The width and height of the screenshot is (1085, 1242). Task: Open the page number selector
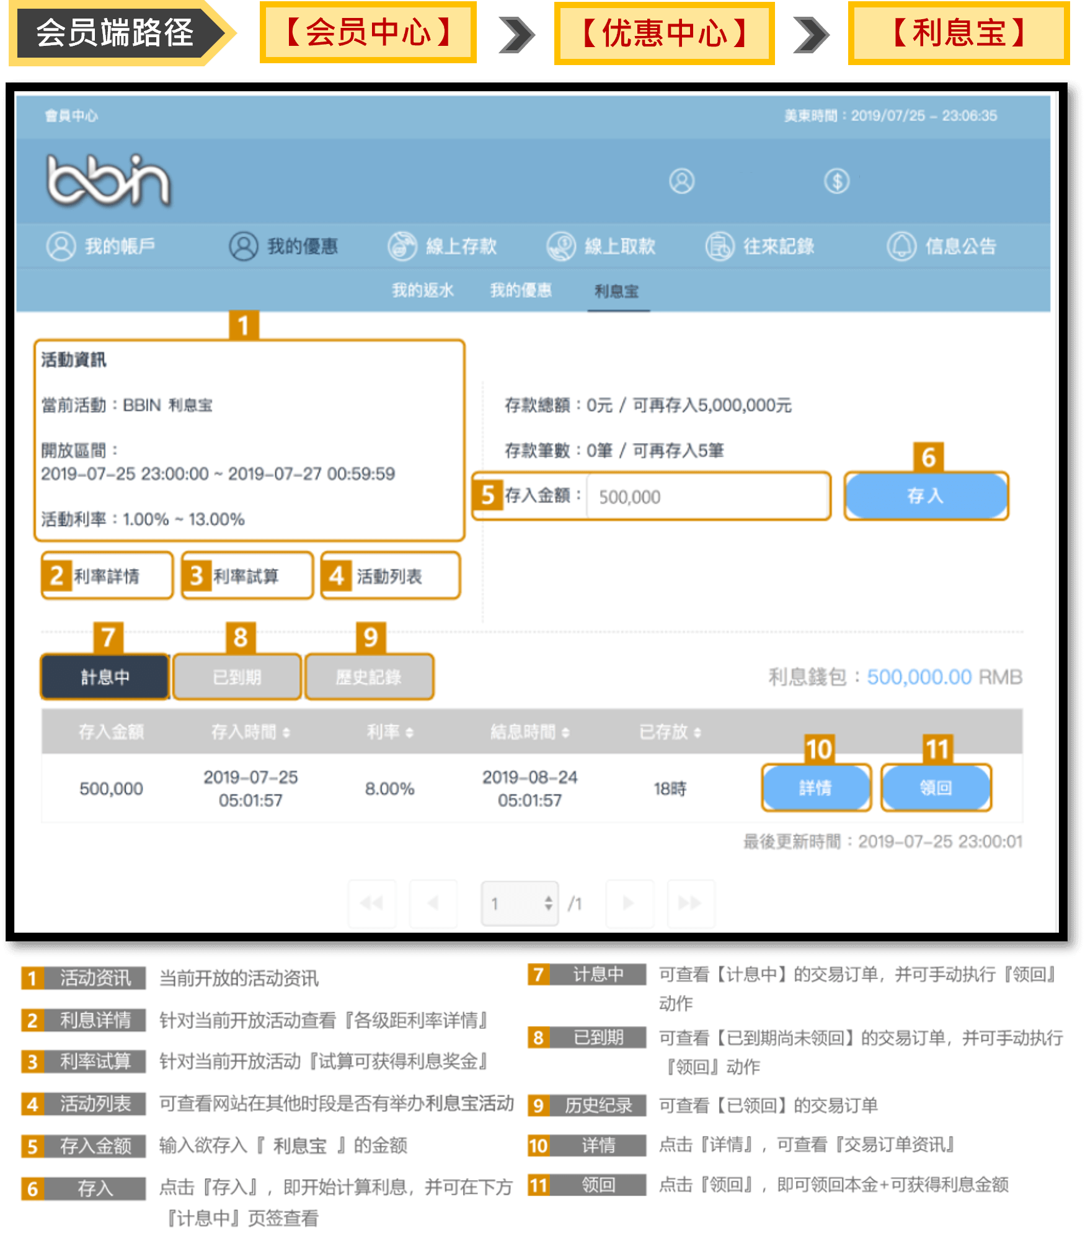(520, 903)
